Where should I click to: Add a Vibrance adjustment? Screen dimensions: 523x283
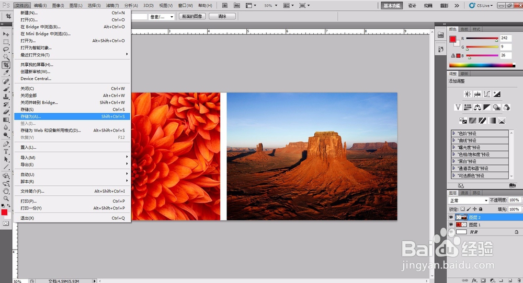(458, 107)
